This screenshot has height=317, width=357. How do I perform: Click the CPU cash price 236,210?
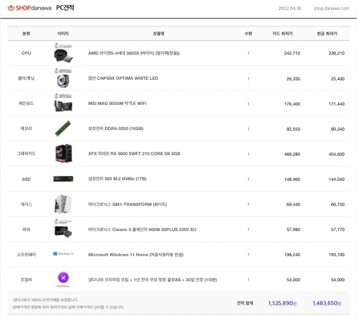point(336,53)
